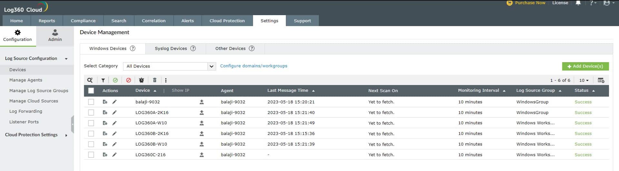Click help icon beside Syslog Devices tab
619x171 pixels.
193,48
